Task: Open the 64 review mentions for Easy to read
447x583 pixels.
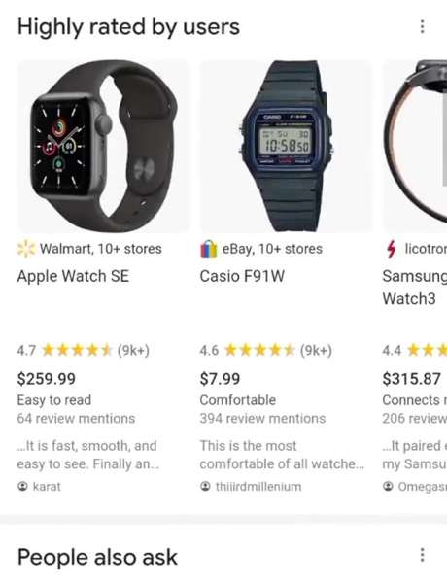Action: [x=76, y=418]
